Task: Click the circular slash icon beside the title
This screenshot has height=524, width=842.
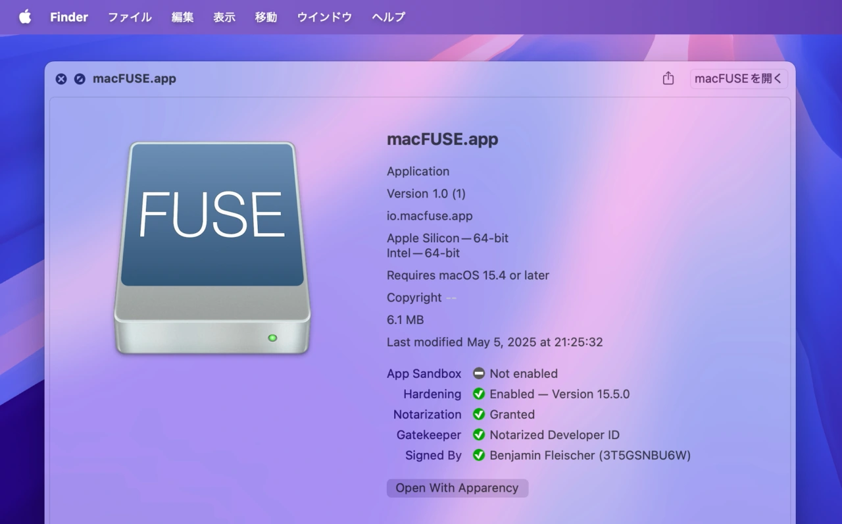Action: click(80, 79)
